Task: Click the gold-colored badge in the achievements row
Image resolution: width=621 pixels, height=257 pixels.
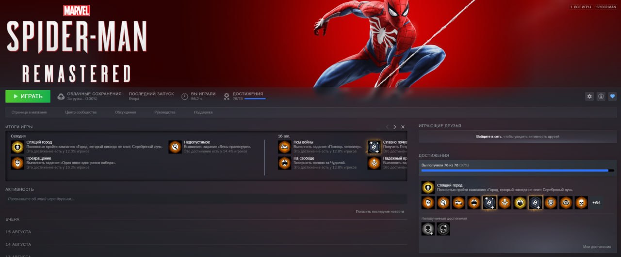Action: coord(520,203)
